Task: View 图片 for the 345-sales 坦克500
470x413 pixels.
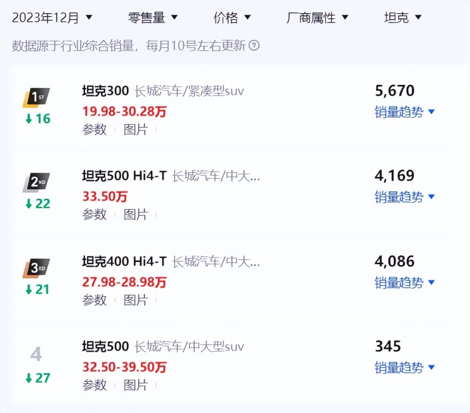Action: point(136,385)
